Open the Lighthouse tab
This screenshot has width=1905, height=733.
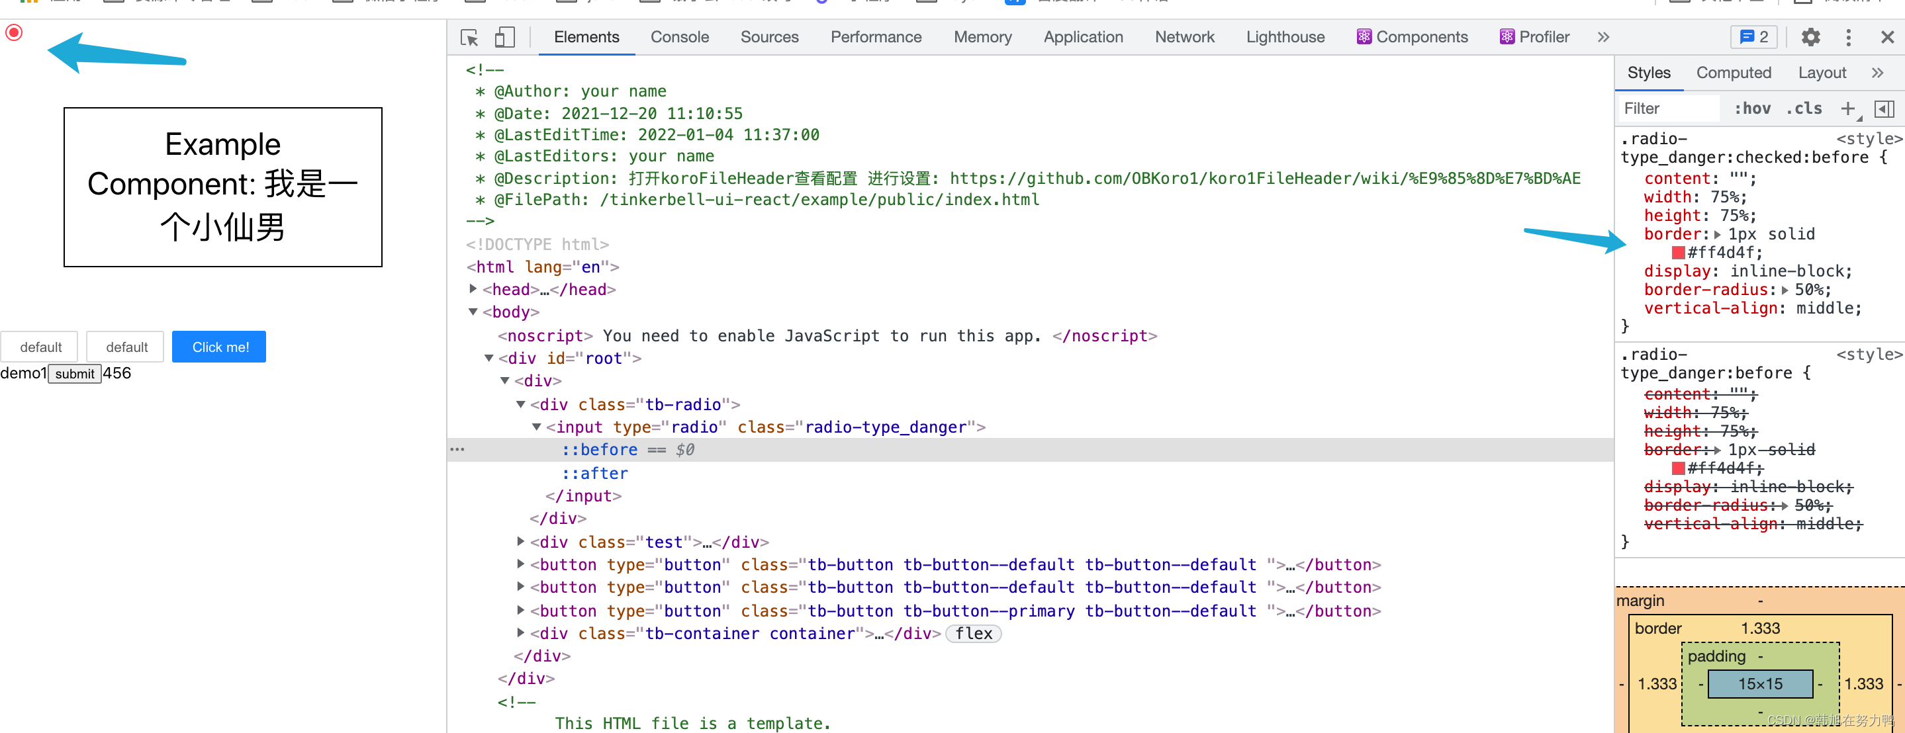coord(1285,37)
